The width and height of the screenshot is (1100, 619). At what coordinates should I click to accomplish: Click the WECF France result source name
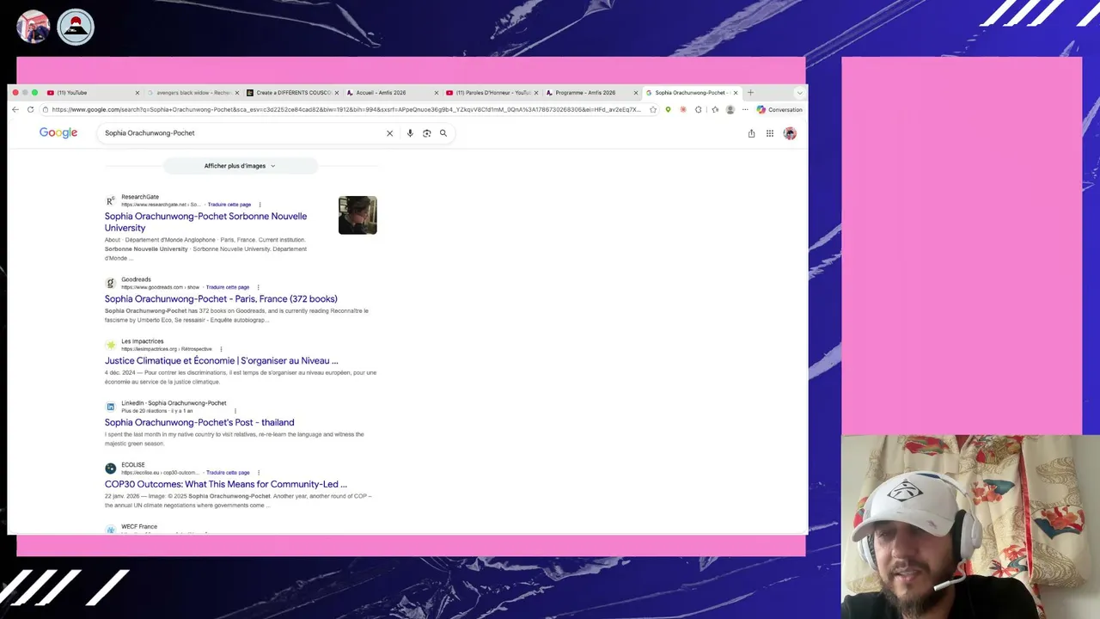139,526
